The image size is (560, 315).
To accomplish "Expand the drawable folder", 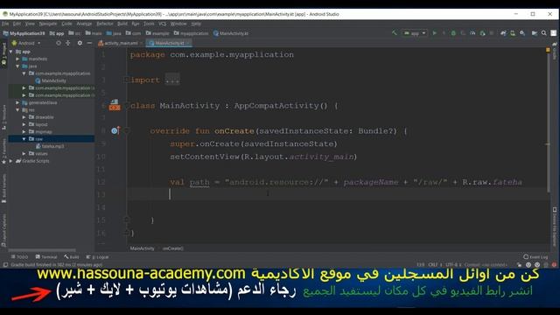I will (x=24, y=117).
